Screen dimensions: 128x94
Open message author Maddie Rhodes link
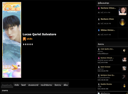106,84
